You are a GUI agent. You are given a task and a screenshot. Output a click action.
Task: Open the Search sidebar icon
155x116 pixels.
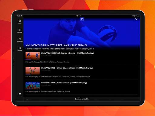[x=20, y=49]
